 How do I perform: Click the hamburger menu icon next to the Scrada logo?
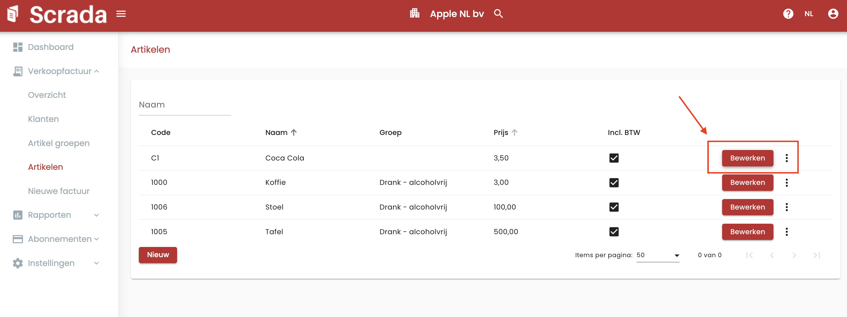tap(121, 14)
